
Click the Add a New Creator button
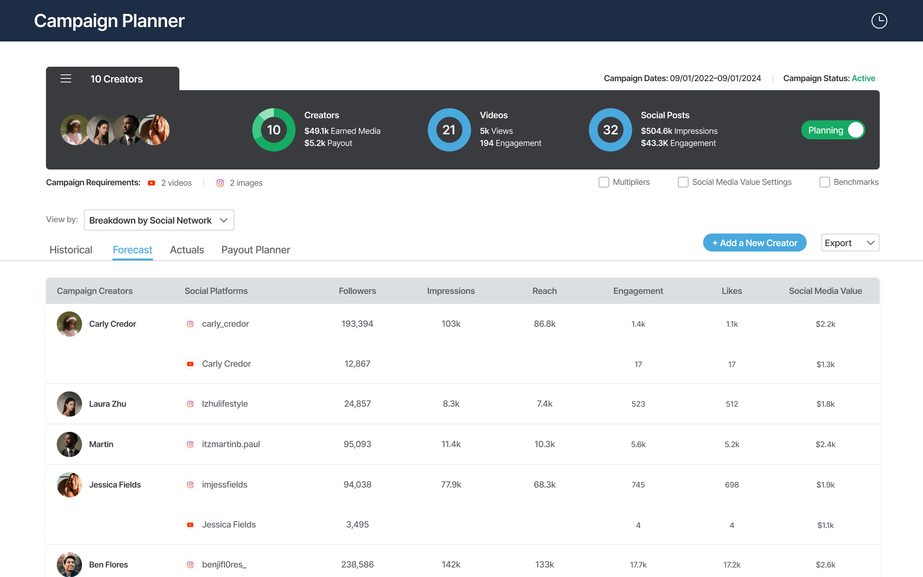coord(754,243)
